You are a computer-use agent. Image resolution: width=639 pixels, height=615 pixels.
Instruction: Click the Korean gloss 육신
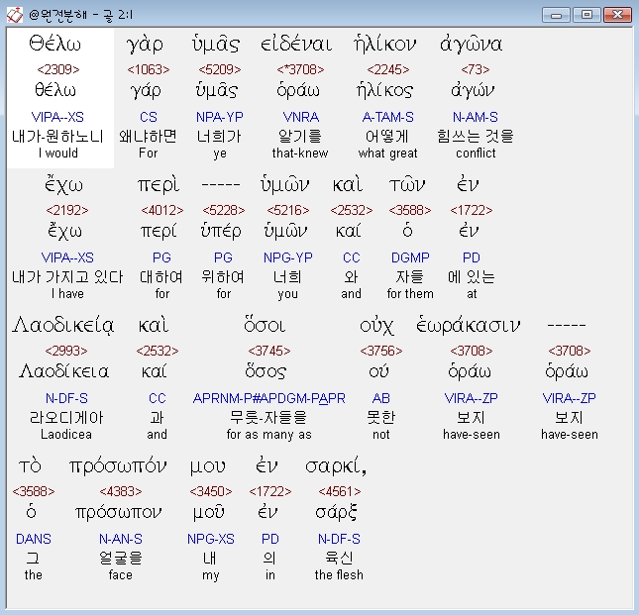(x=339, y=558)
